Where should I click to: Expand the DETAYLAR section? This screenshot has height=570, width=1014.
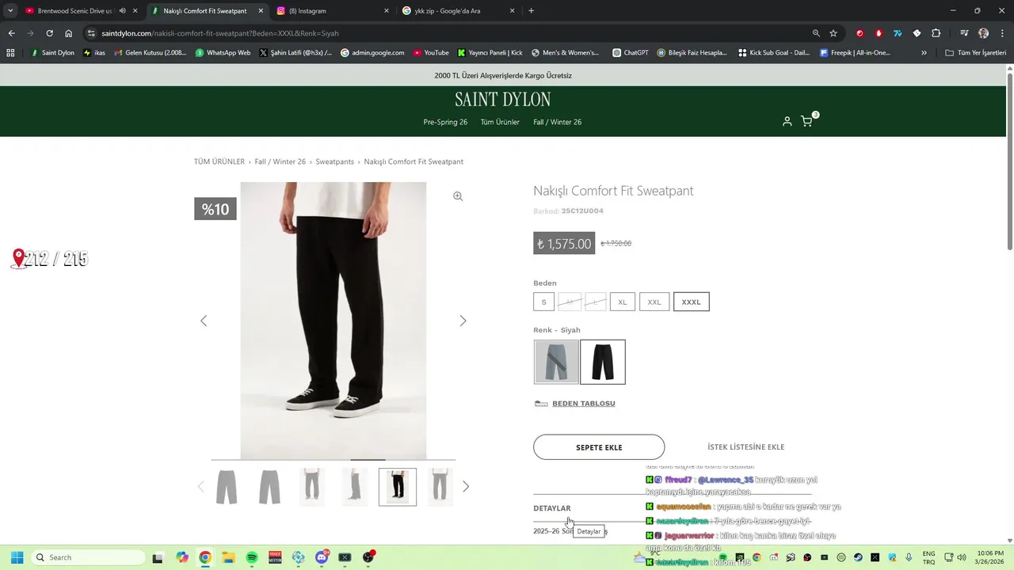552,508
